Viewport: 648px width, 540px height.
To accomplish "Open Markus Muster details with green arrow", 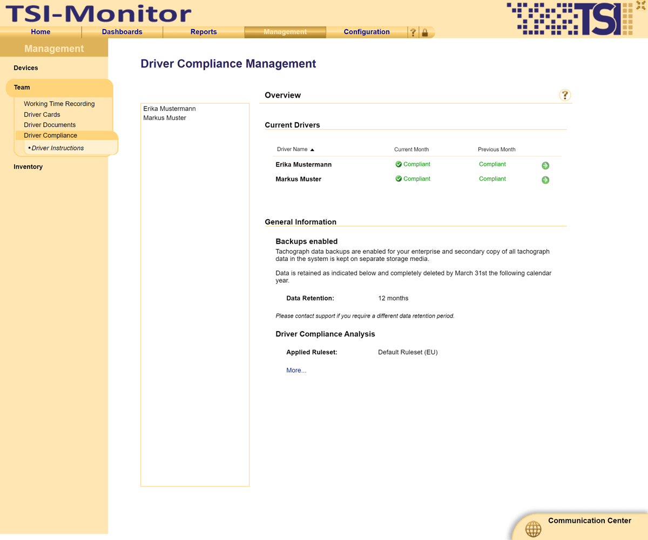I will point(545,180).
